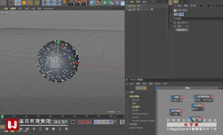
Task: Open the viewport Cameras menu
Action: (x=13, y=8)
